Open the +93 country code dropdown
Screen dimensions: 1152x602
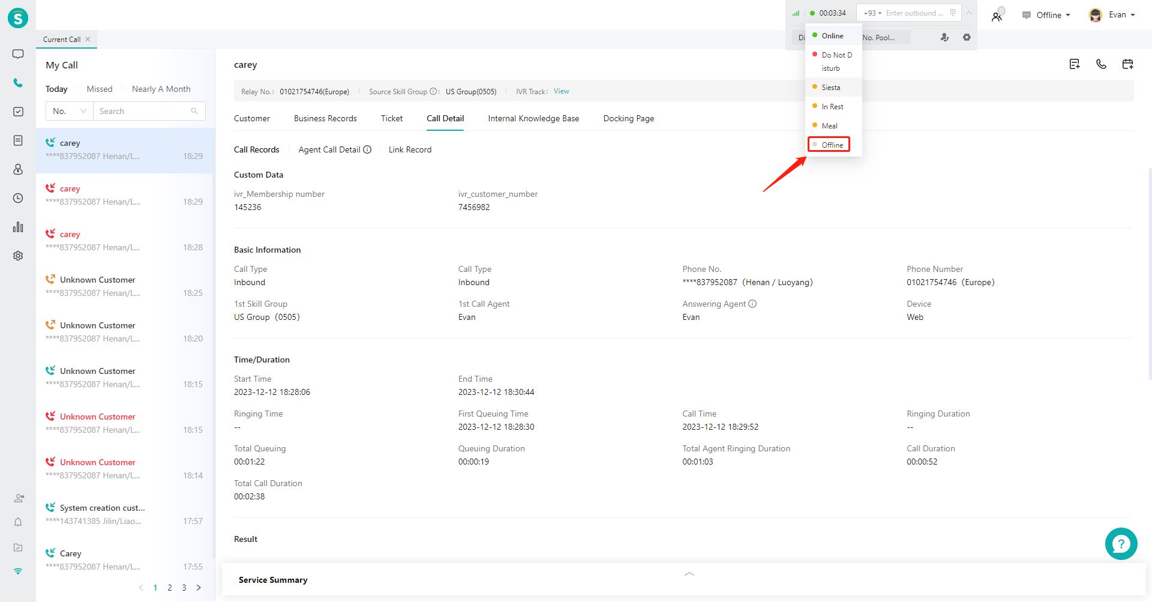click(872, 13)
